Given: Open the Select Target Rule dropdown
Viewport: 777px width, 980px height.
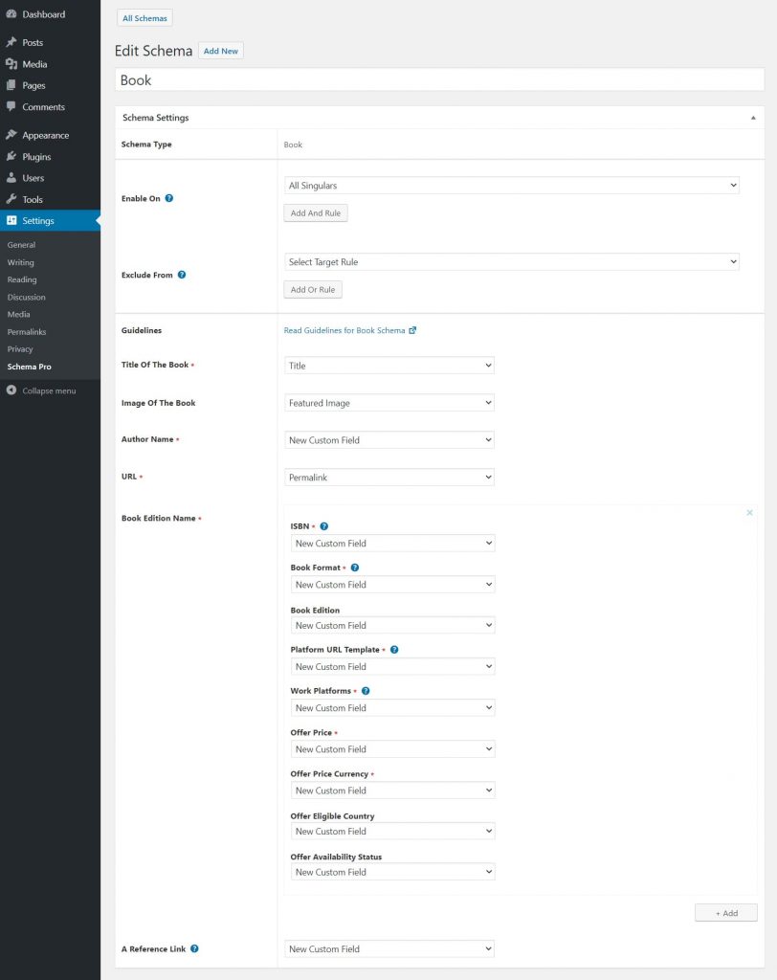Looking at the screenshot, I should pyautogui.click(x=511, y=262).
